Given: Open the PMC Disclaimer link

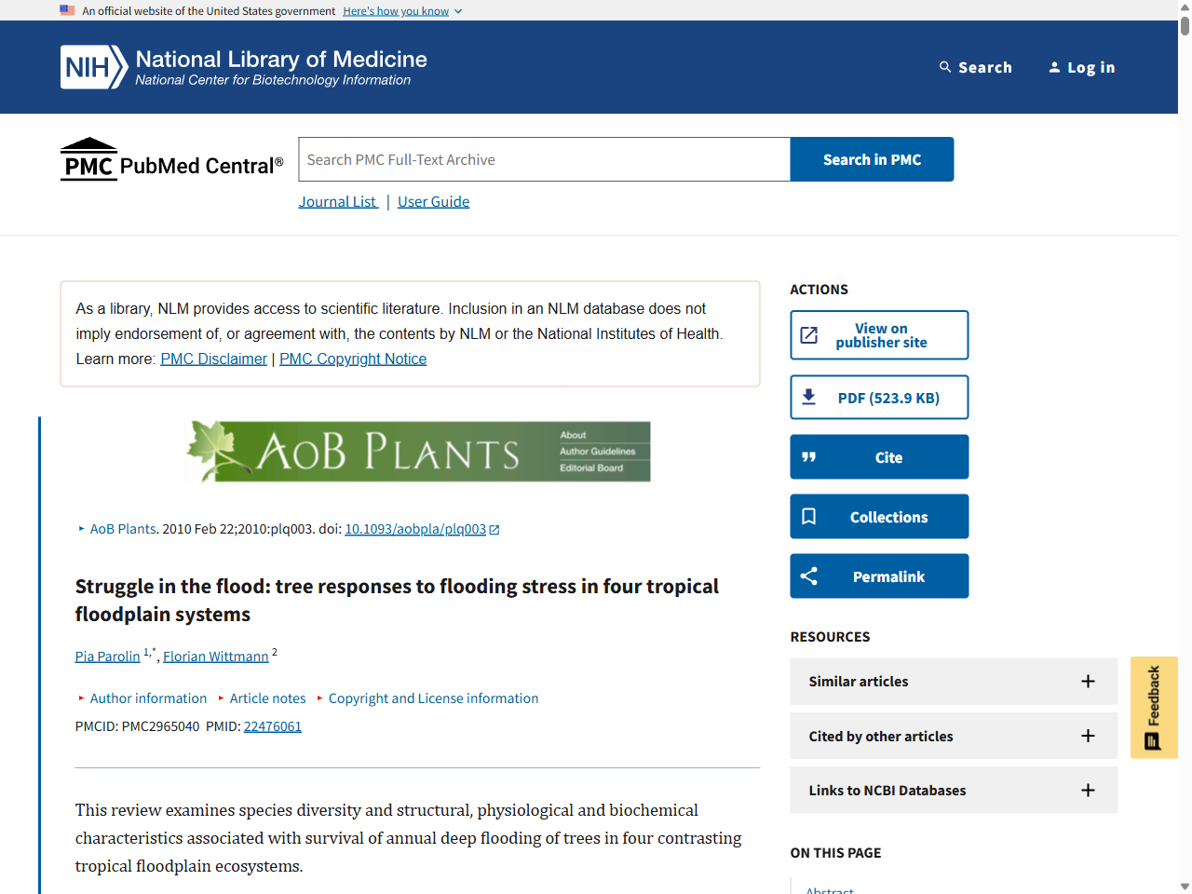Looking at the screenshot, I should pyautogui.click(x=213, y=358).
